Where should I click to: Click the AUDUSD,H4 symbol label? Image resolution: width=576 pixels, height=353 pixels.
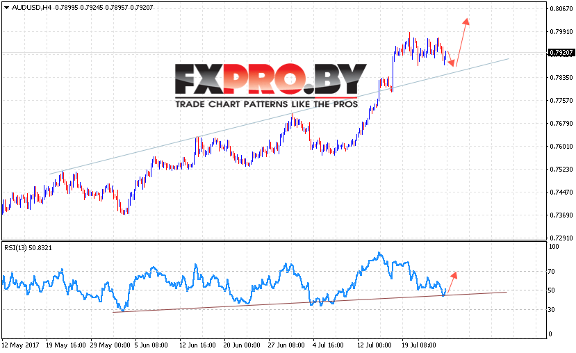tap(32, 8)
